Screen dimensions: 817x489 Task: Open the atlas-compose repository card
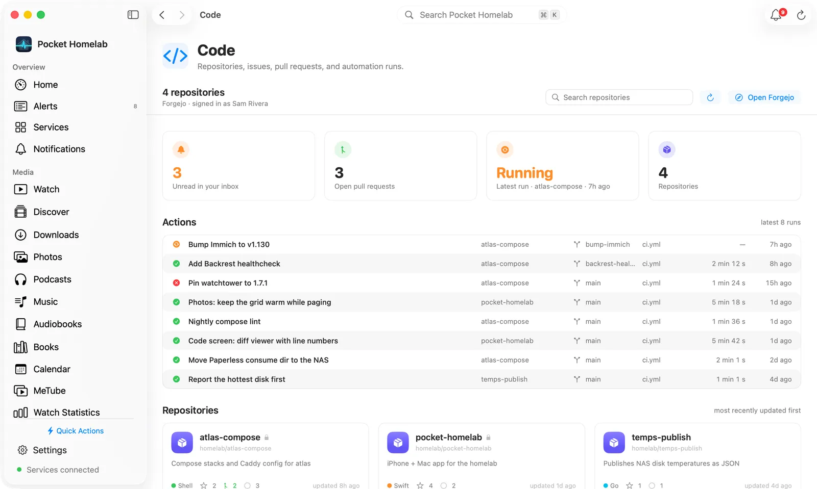point(266,456)
